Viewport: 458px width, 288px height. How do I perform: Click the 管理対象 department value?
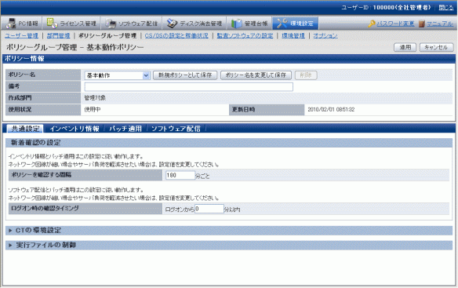95,98
